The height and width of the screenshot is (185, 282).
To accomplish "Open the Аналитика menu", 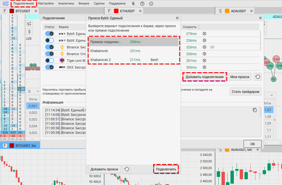I will [x=66, y=3].
